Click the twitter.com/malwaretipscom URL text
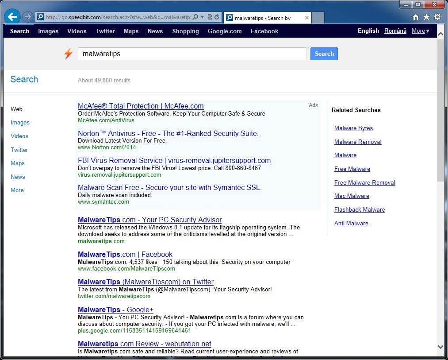The image size is (448, 360). click(x=114, y=296)
